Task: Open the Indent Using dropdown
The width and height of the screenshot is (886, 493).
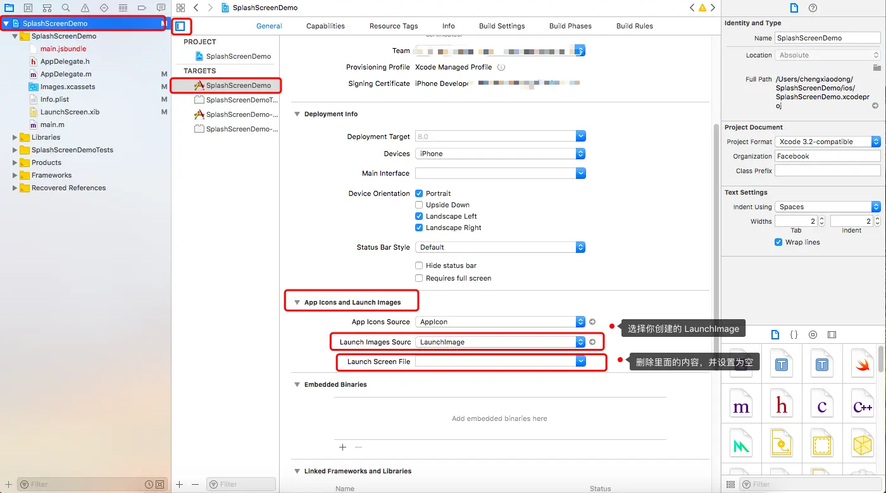Action: pyautogui.click(x=828, y=207)
